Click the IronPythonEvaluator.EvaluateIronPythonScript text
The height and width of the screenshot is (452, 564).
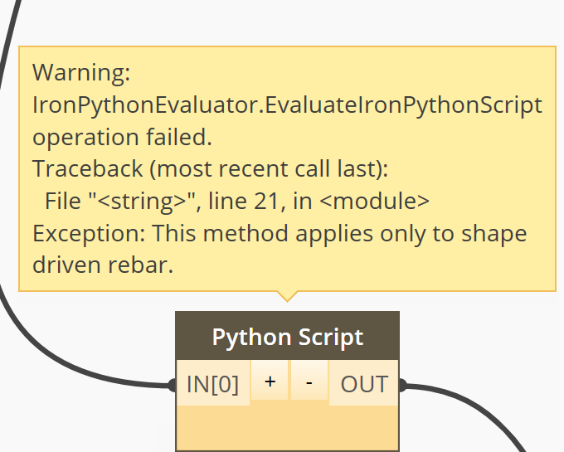coord(287,105)
